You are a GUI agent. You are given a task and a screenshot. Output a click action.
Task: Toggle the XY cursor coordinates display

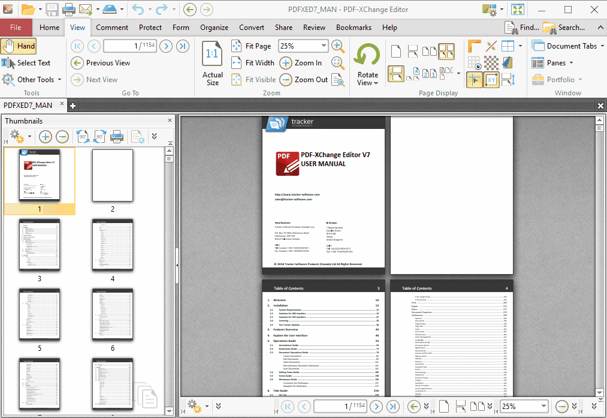491,79
